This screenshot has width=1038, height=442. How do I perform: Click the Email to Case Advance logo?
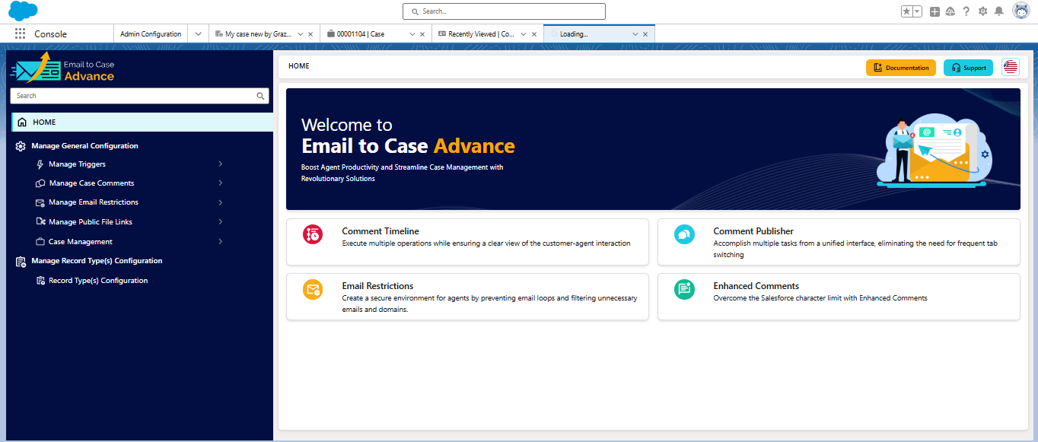62,68
